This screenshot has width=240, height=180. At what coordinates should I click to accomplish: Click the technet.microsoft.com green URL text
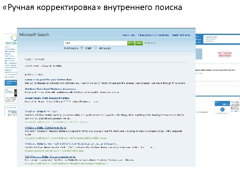(x=54, y=151)
